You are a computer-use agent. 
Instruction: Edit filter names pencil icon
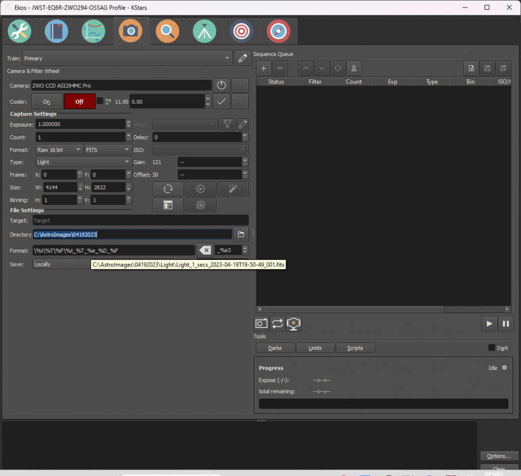coord(243,124)
